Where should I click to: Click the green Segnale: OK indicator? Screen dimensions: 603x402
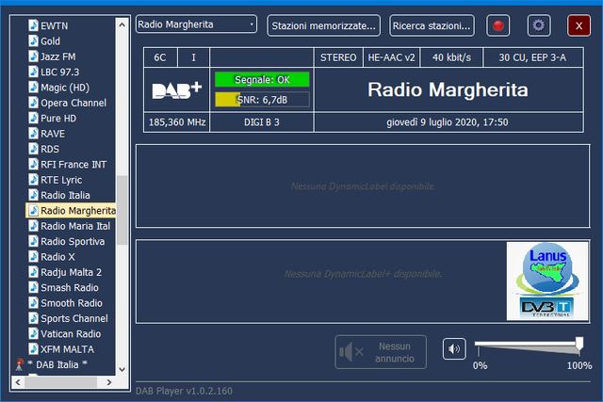click(262, 80)
